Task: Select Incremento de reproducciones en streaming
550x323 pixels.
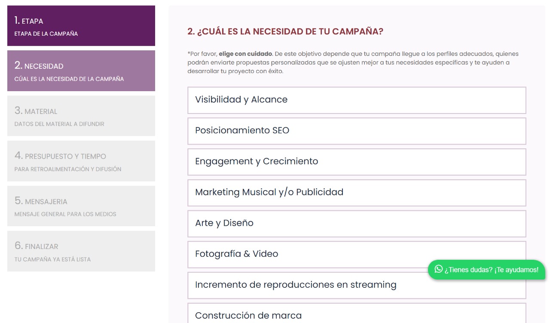Action: (357, 286)
